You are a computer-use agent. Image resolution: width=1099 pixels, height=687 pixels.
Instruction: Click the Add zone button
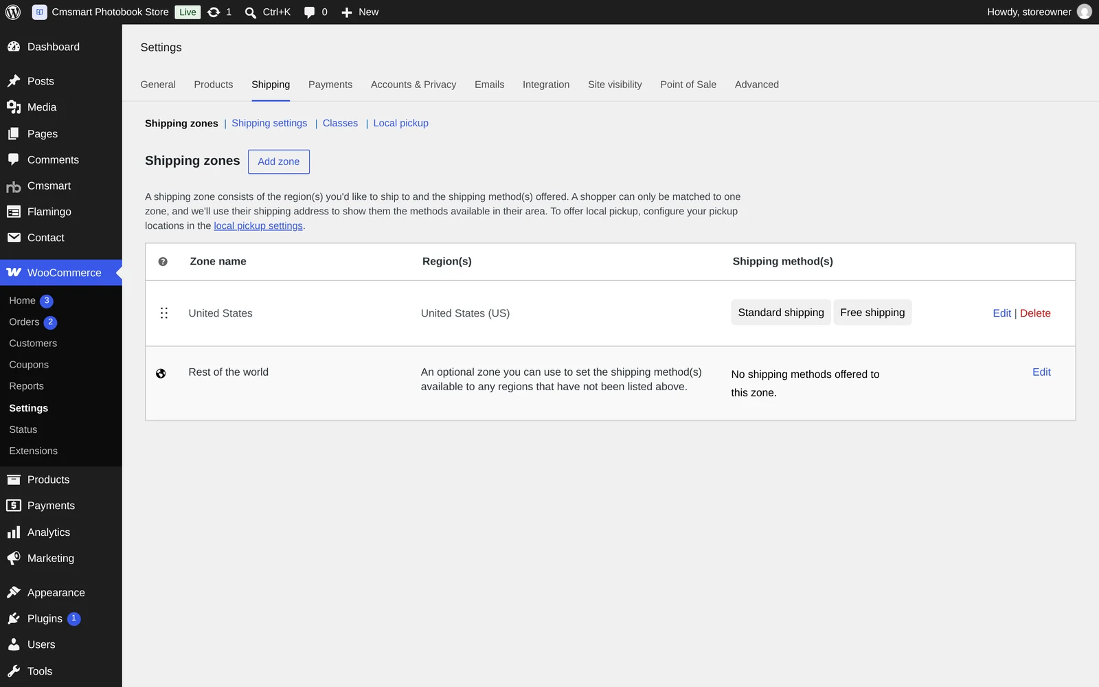279,161
